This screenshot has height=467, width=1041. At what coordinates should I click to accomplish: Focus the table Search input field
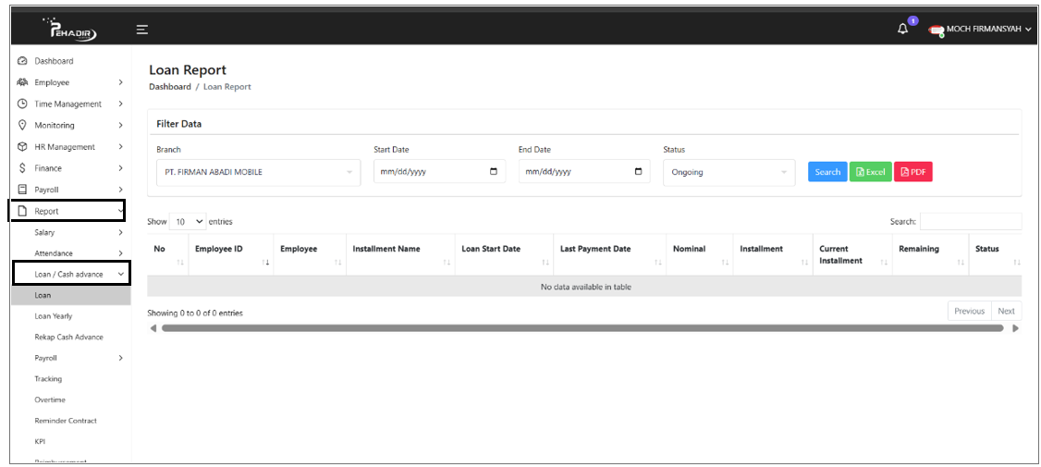click(x=971, y=222)
